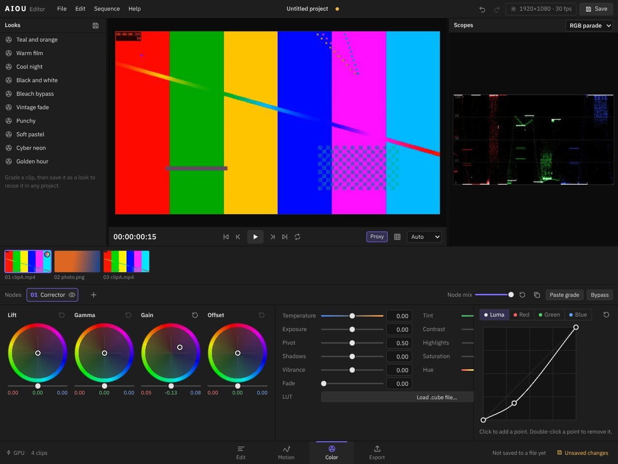
Task: Switch to the Edit workspace tab
Action: [x=241, y=453]
